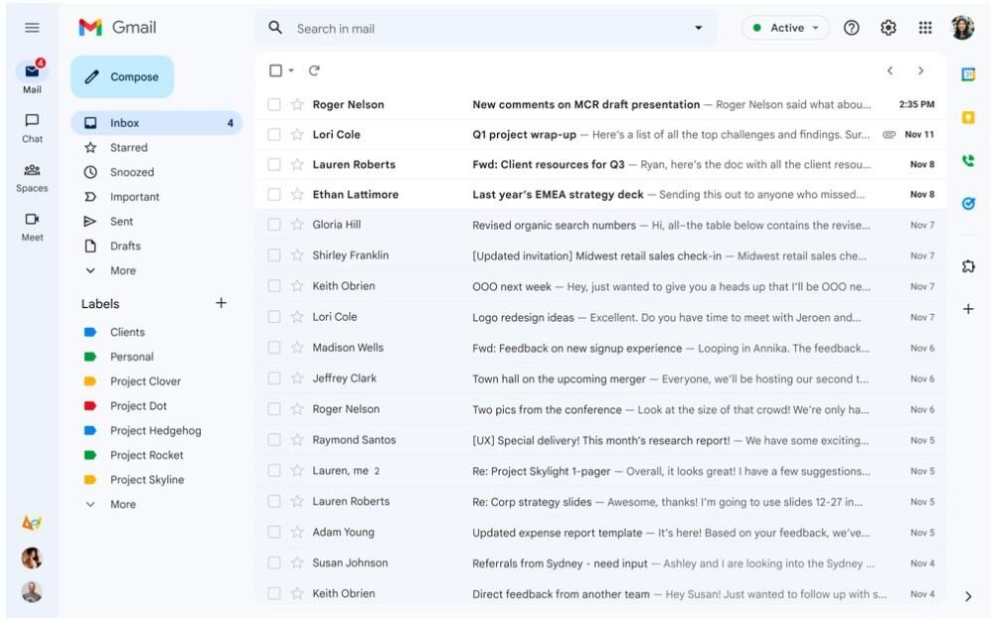Select the Gloria Hill email checkbox
The width and height of the screenshot is (991, 624).
(x=274, y=226)
